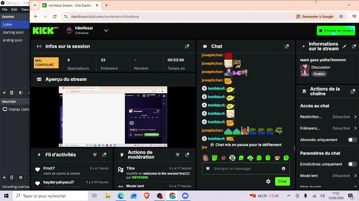
Task: Click Passer en direct button
Action: (336, 31)
